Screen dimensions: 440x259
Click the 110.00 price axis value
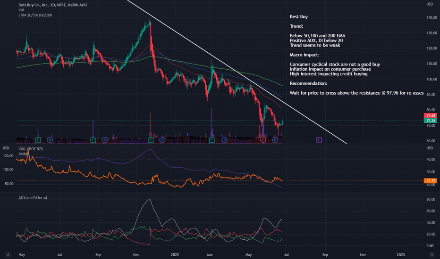click(x=432, y=64)
